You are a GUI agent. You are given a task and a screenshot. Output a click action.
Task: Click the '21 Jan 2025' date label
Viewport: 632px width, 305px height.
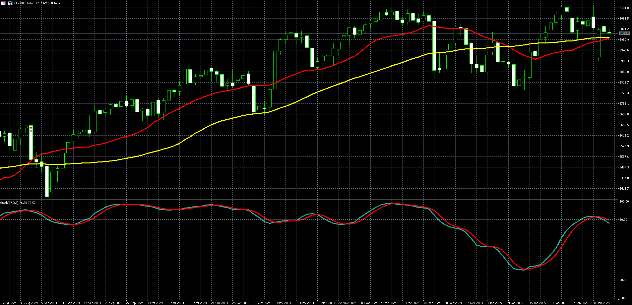559,303
